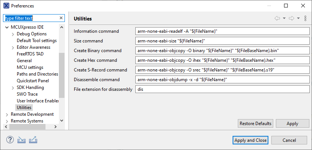Screen dimensions: 312x150
Task: Collapse the MCUXpresso IDE tree node
Action: (7, 27)
